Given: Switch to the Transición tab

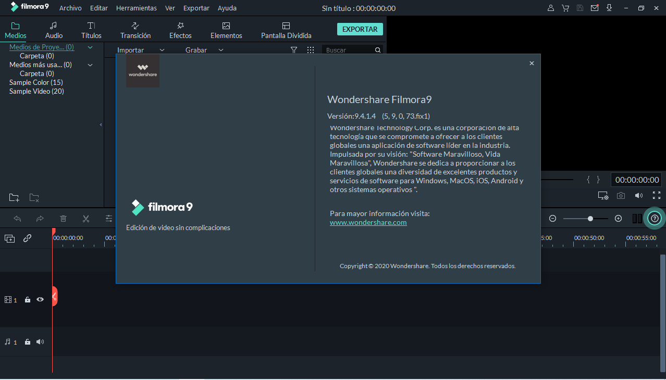Looking at the screenshot, I should (x=135, y=30).
